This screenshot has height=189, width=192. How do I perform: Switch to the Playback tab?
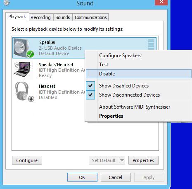[17, 17]
